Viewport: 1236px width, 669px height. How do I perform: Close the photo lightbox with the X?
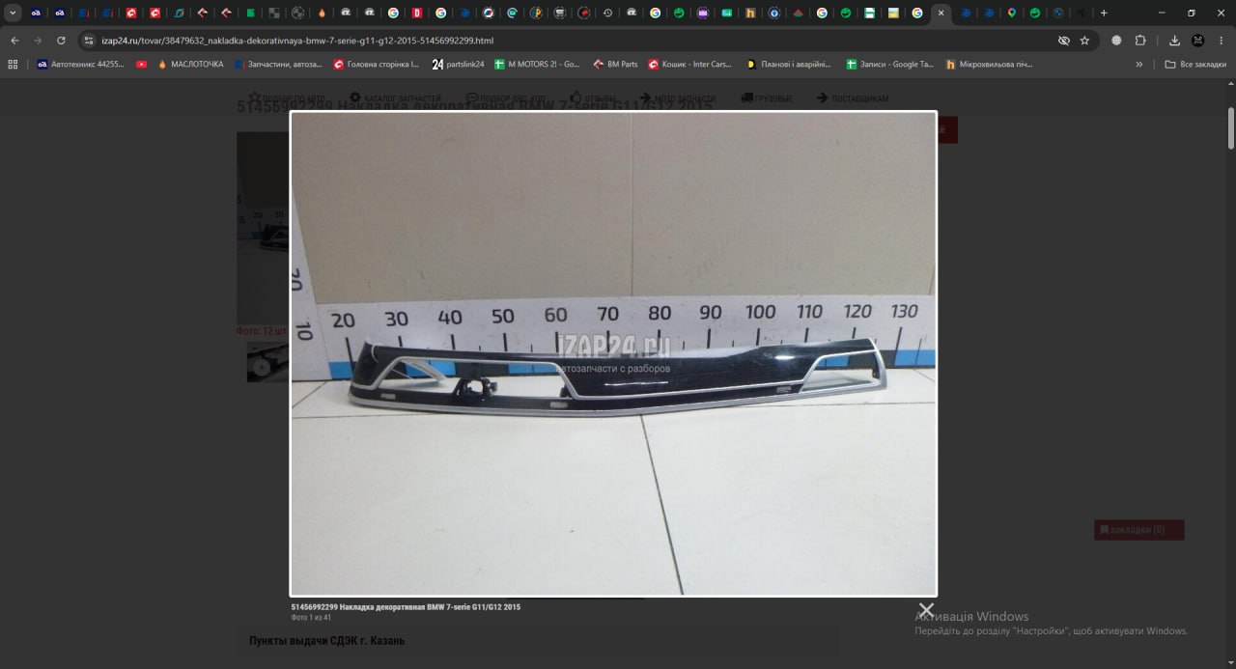(x=926, y=610)
